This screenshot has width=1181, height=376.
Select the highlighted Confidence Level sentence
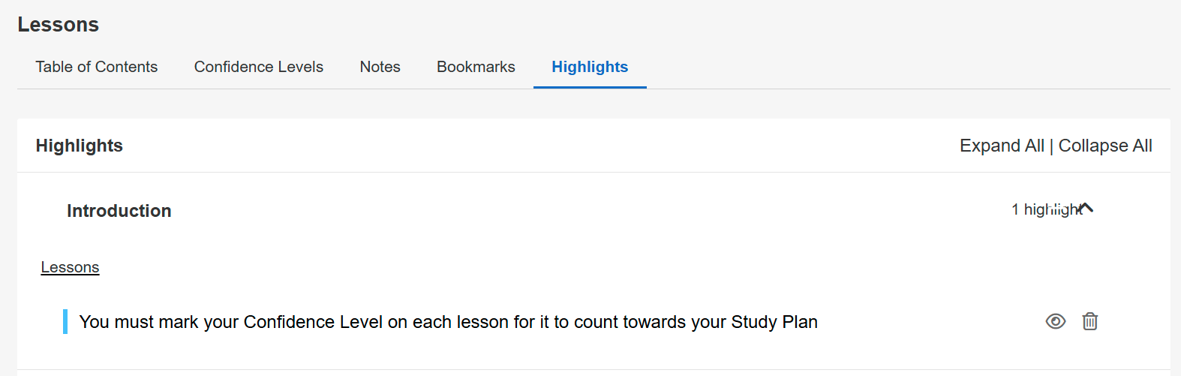(x=448, y=322)
